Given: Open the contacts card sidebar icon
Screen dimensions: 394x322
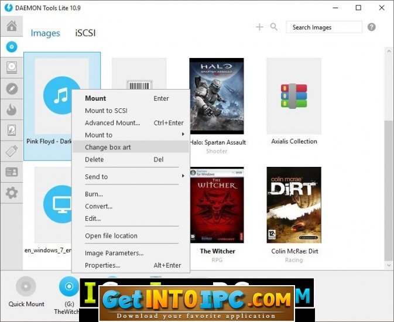Looking at the screenshot, I should pyautogui.click(x=12, y=172).
